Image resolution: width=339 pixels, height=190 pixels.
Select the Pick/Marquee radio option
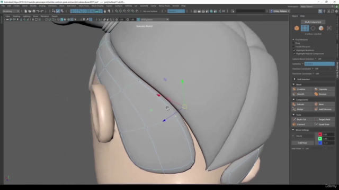tap(293, 40)
